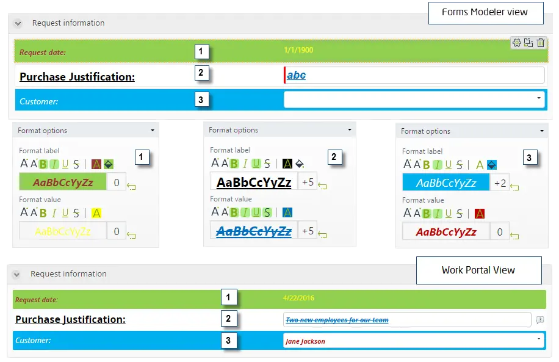This screenshot has width=559, height=362.
Task: Open fill color bucket above the cyan label preview
Action: point(492,164)
